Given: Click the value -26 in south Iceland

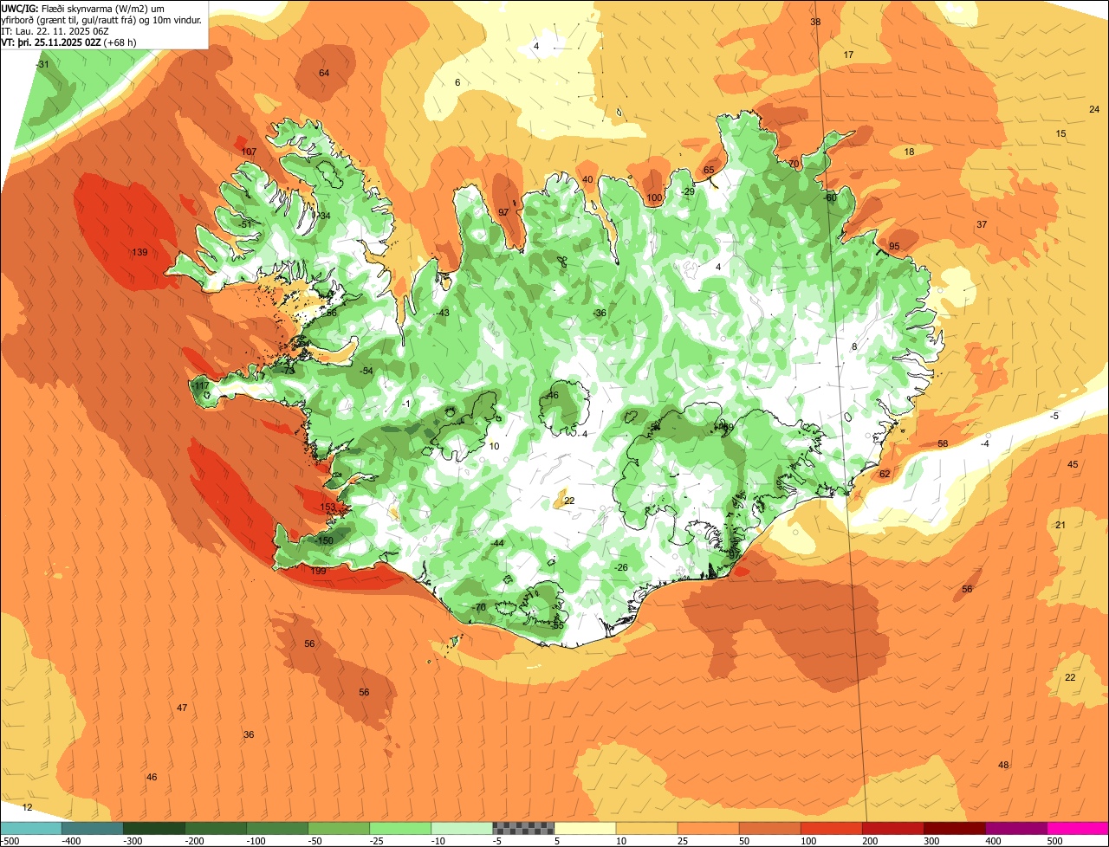Looking at the screenshot, I should [x=620, y=568].
